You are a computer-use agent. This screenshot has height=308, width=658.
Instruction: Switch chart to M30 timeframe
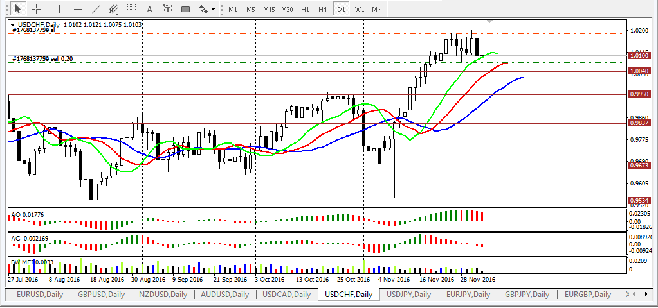287,9
